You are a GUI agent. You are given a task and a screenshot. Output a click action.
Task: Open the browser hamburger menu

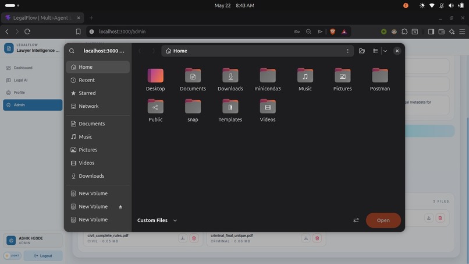(462, 31)
